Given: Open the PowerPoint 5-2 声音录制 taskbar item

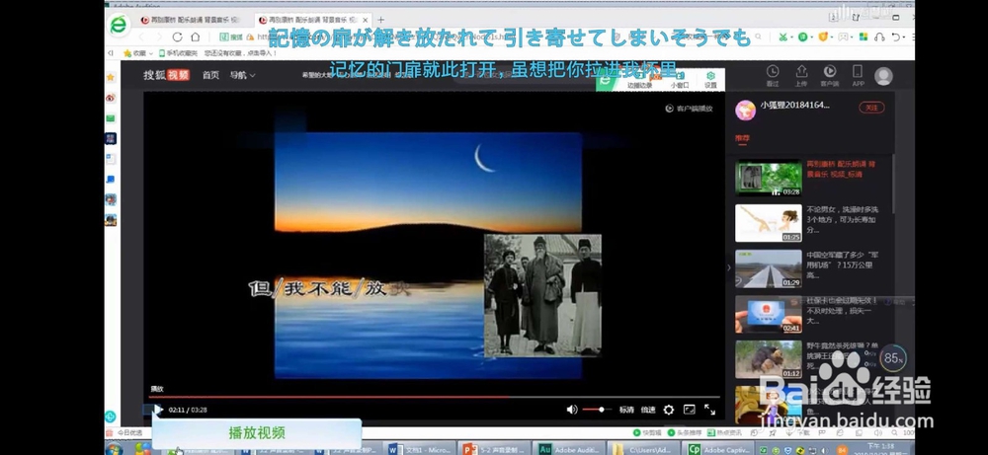Looking at the screenshot, I should coord(493,449).
